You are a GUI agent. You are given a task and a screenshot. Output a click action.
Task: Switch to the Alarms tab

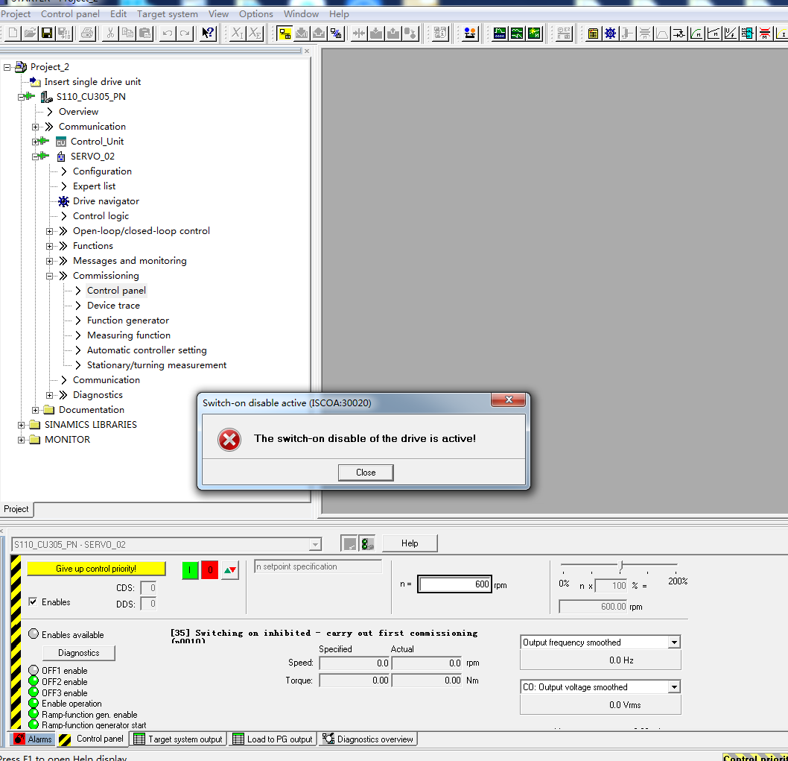point(33,739)
